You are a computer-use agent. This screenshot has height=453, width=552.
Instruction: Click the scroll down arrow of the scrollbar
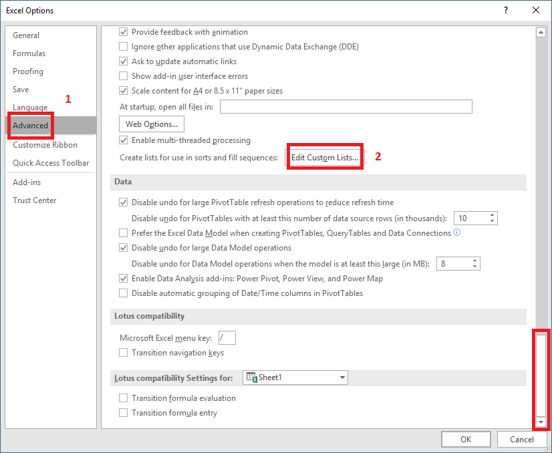(x=541, y=423)
